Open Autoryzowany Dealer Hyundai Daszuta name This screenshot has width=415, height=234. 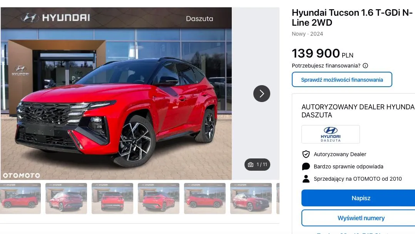358,111
